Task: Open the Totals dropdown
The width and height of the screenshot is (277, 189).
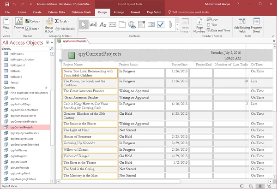Action: (63, 21)
